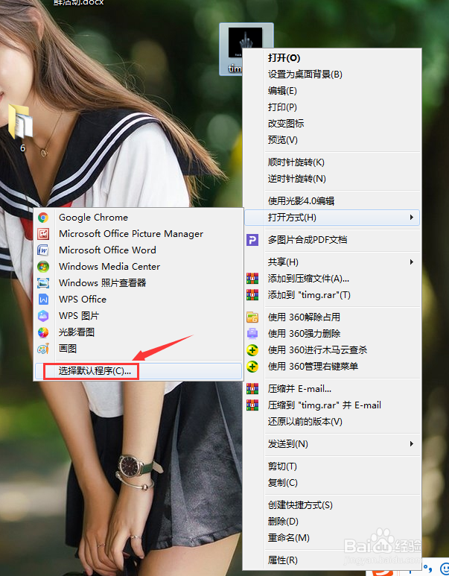Click the WinRAR icon beside 压缩并 E-mail...
The width and height of the screenshot is (449, 576).
click(252, 389)
